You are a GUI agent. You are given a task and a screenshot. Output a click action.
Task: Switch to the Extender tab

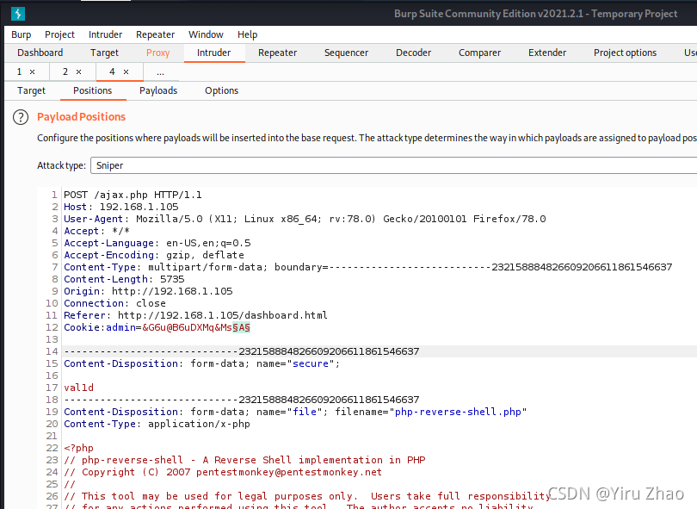click(x=547, y=53)
